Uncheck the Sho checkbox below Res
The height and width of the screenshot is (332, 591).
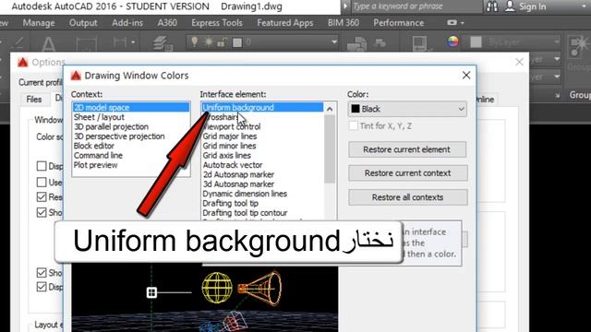(42, 213)
